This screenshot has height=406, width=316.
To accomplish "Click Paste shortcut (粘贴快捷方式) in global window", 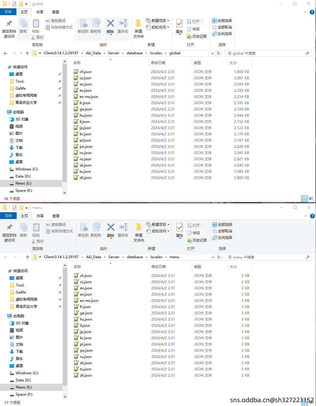I will coord(59,27).
